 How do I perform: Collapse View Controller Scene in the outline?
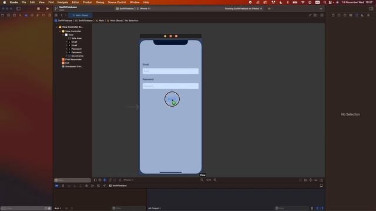click(x=57, y=27)
